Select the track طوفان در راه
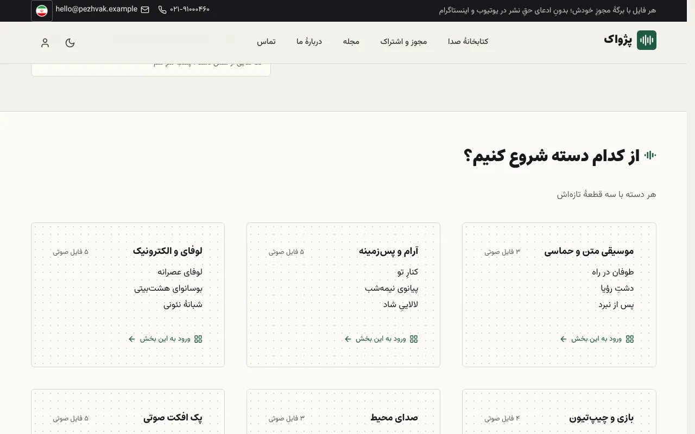The image size is (695, 434). [613, 272]
